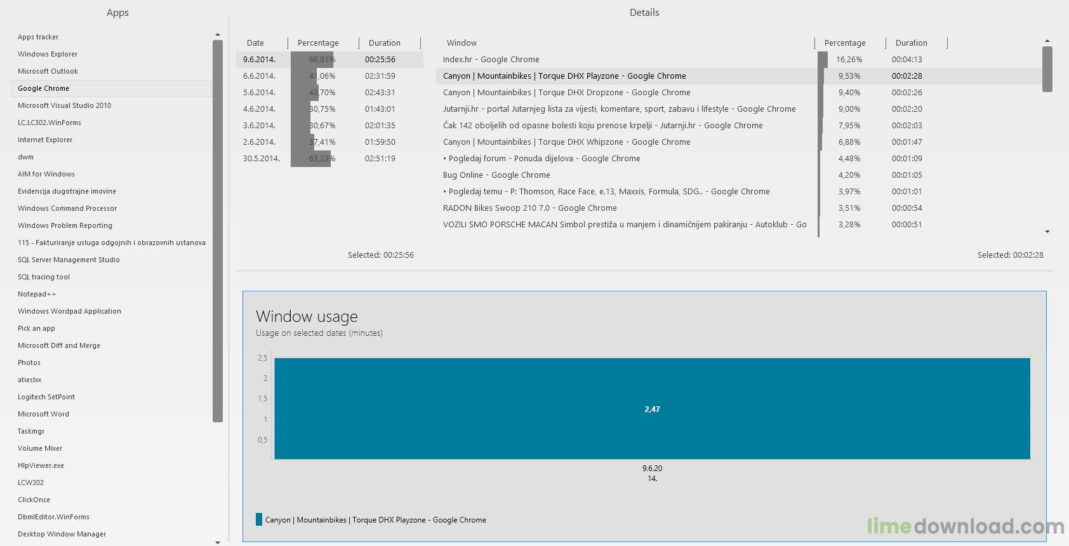1069x546 pixels.
Task: Click the 2,47 bar in chart
Action: tap(652, 409)
